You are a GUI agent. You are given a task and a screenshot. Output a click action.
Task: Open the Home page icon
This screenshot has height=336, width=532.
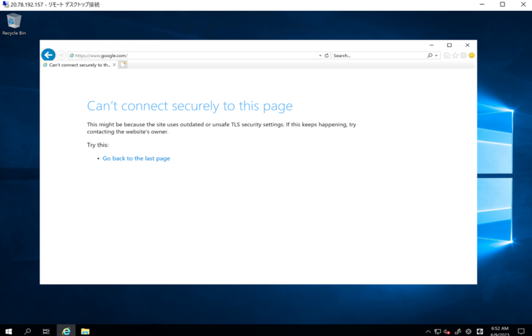tap(447, 55)
